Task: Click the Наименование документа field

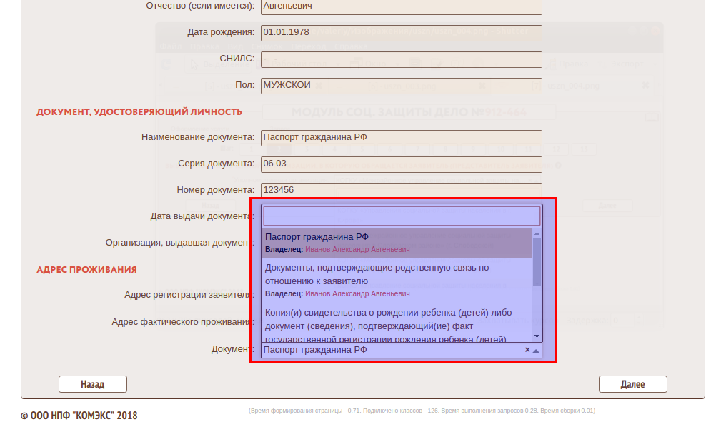Action: [x=402, y=137]
